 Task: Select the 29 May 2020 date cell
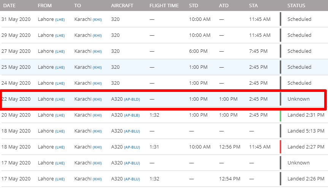tap(16, 35)
